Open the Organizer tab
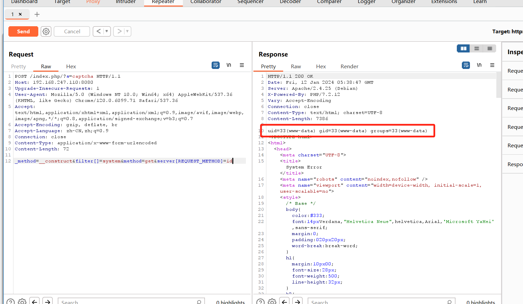The image size is (523, 304). [403, 2]
